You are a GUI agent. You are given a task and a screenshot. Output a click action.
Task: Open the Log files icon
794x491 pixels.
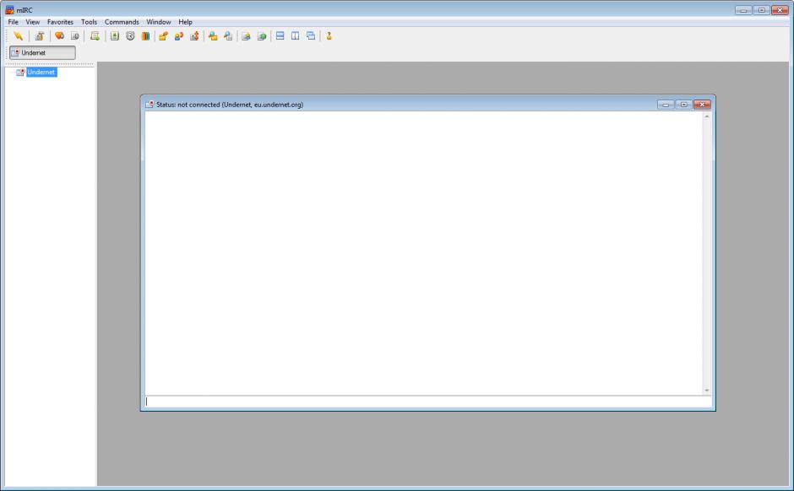228,36
